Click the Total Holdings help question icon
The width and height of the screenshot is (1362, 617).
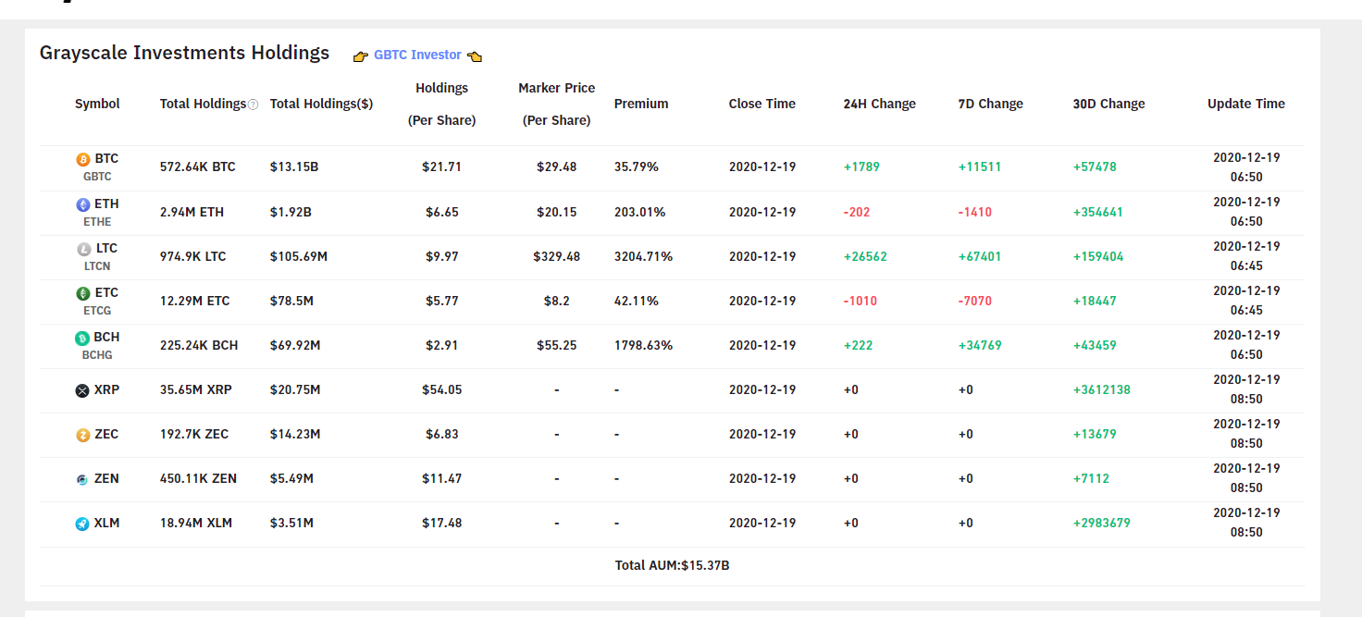(253, 105)
